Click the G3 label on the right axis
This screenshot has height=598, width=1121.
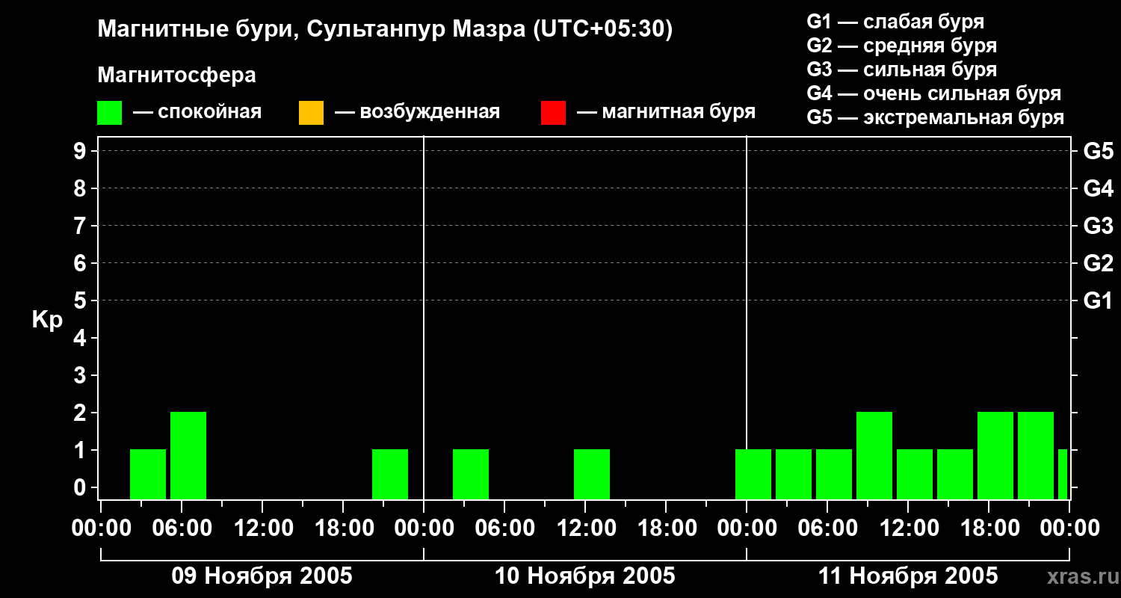click(1098, 226)
